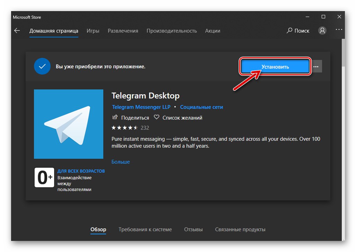
Task: Open the three-dot menu in the title bar
Action: 339,29
